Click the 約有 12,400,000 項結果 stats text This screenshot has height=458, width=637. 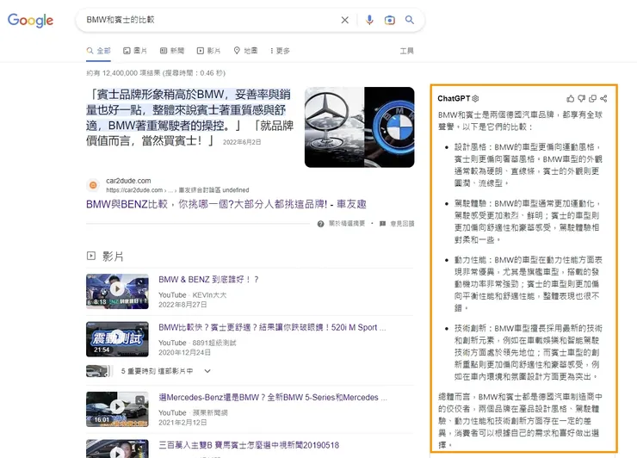coord(156,73)
